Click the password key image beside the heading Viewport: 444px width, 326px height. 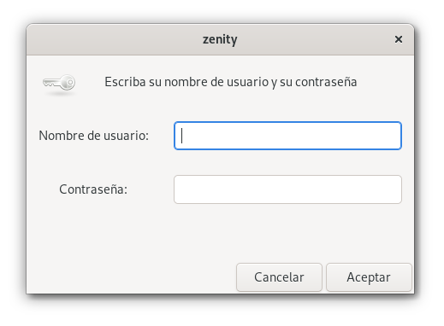tap(59, 83)
